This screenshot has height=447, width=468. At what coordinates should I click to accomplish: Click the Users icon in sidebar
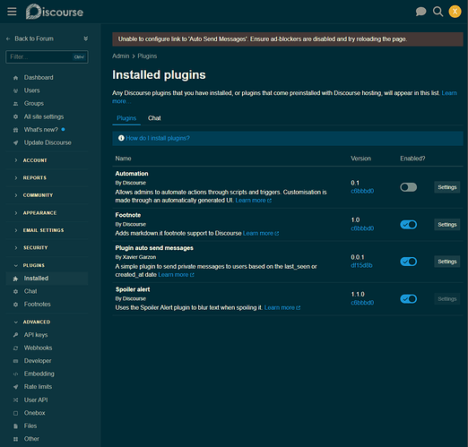[16, 90]
